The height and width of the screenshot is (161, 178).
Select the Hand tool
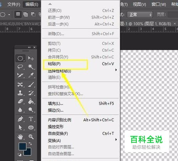pos(20,137)
